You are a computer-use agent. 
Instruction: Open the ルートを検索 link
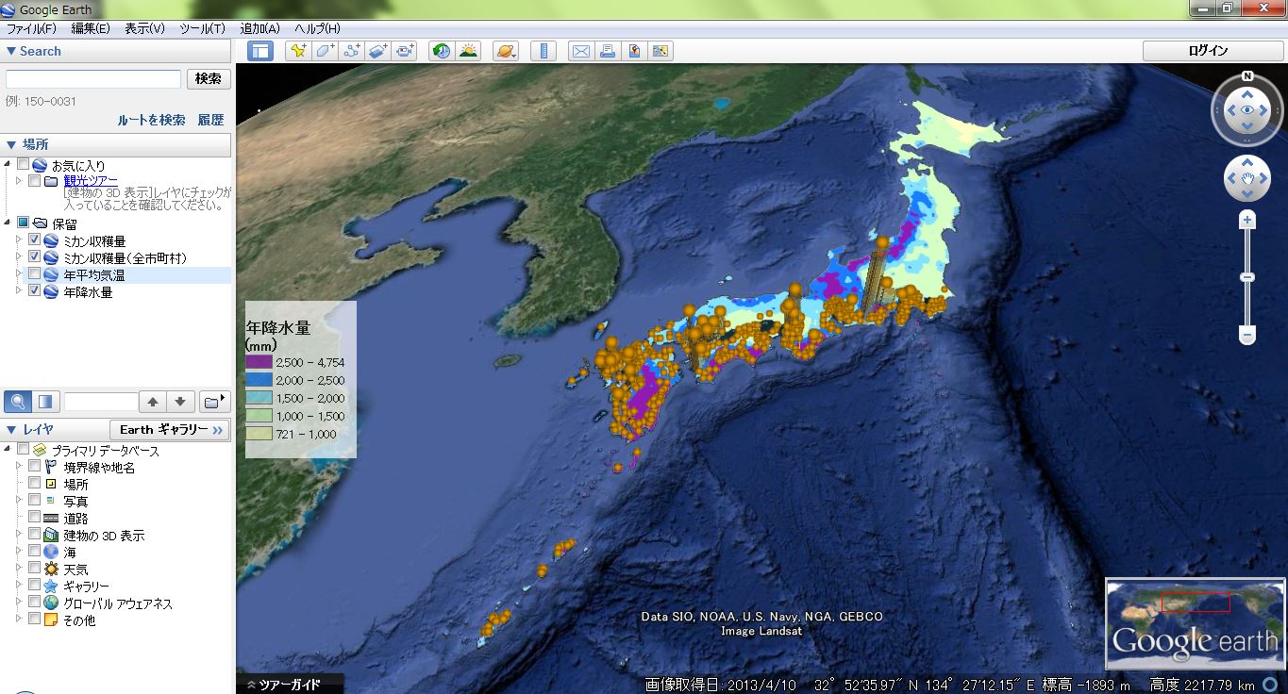151,120
